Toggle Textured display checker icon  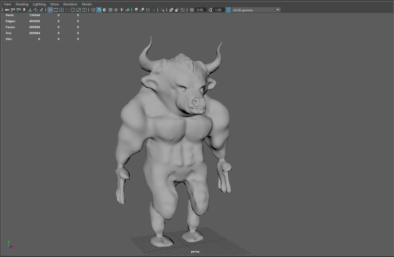pyautogui.click(x=116, y=10)
